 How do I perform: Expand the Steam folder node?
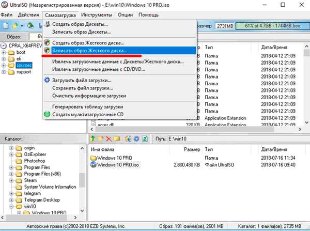[11, 180]
